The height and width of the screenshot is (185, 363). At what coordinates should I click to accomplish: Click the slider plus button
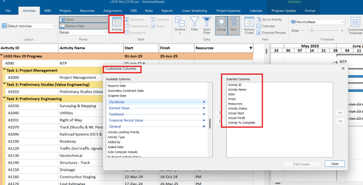342,30
